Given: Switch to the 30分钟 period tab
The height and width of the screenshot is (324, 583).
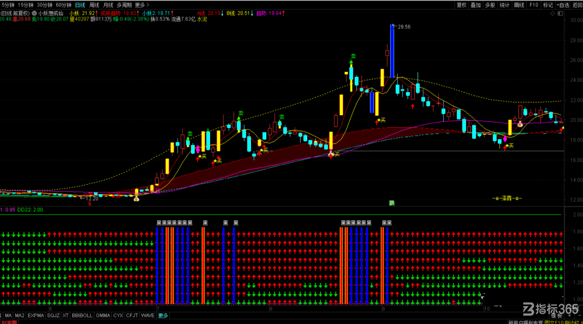Looking at the screenshot, I should click(x=44, y=5).
